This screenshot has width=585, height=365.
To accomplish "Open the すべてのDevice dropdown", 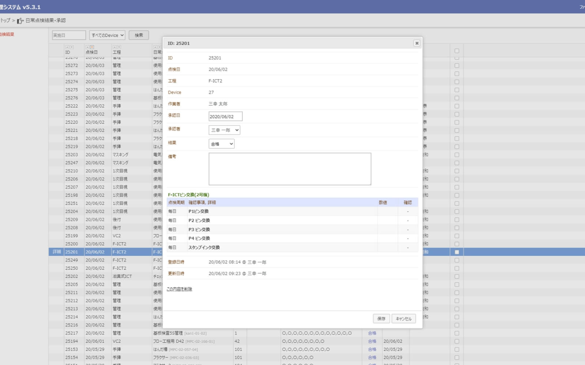I will tap(107, 35).
